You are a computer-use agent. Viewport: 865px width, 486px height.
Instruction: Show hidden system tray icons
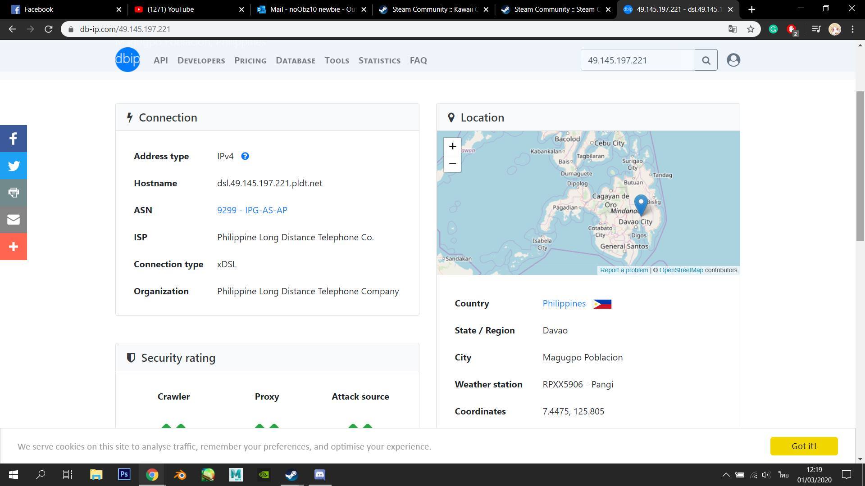point(726,474)
